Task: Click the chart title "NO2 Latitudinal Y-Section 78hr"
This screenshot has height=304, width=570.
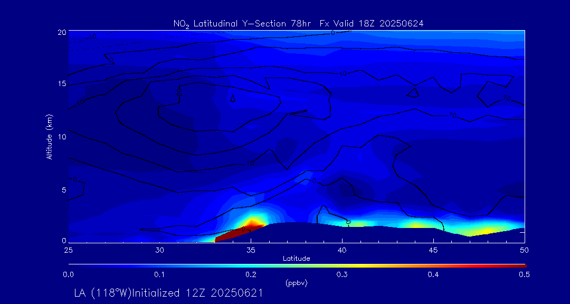Action: point(243,24)
